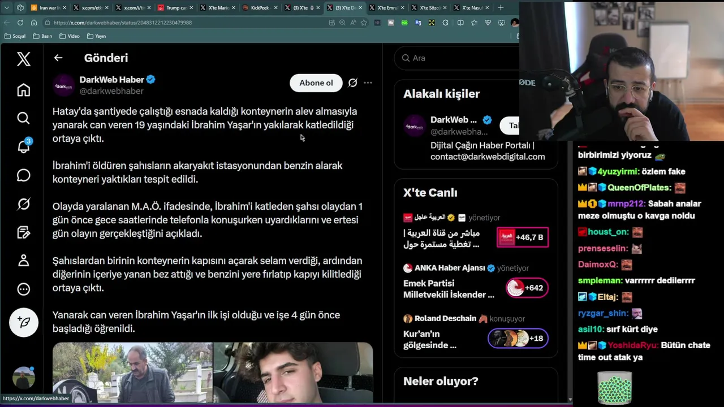724x407 pixels.
Task: Open the Neler oluyor? section heading
Action: click(x=441, y=382)
